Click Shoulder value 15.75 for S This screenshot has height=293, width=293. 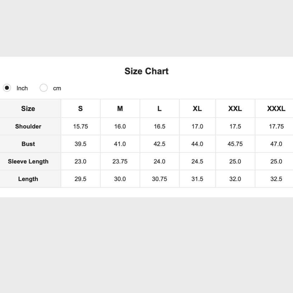tap(81, 126)
